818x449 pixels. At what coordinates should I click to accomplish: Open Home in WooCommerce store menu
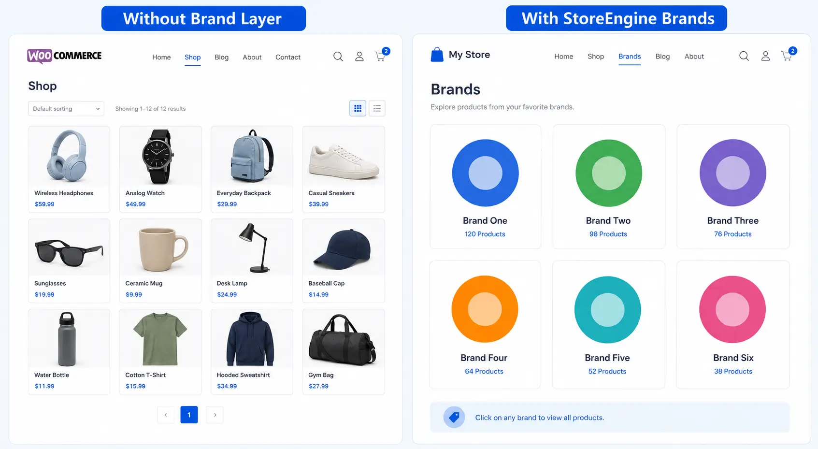161,57
